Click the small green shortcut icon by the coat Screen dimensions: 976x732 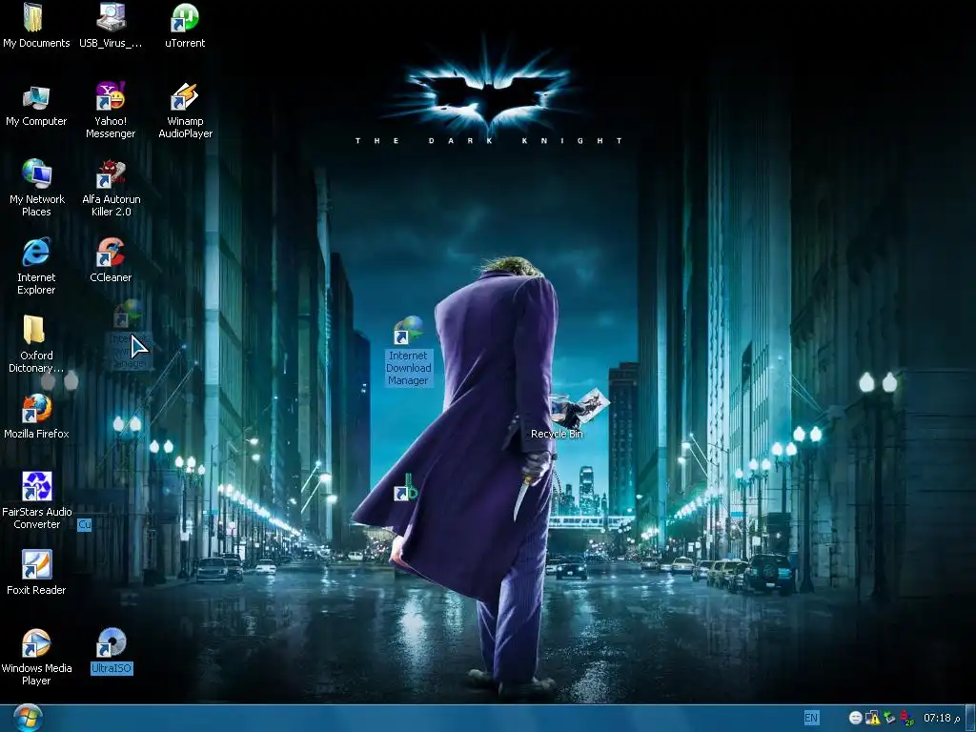coord(406,488)
